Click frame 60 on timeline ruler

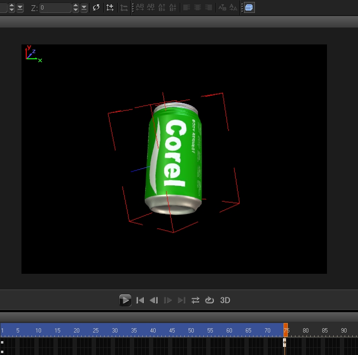(x=229, y=331)
